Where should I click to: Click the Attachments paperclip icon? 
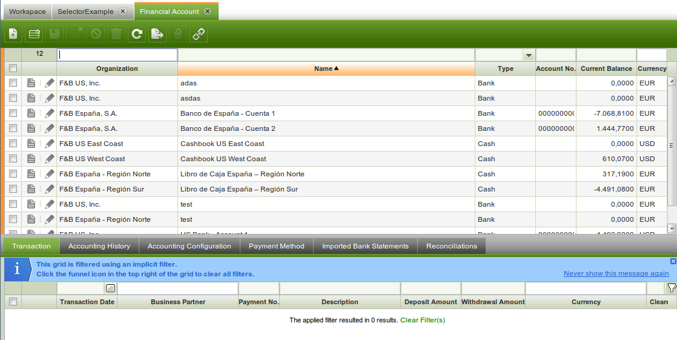(177, 34)
